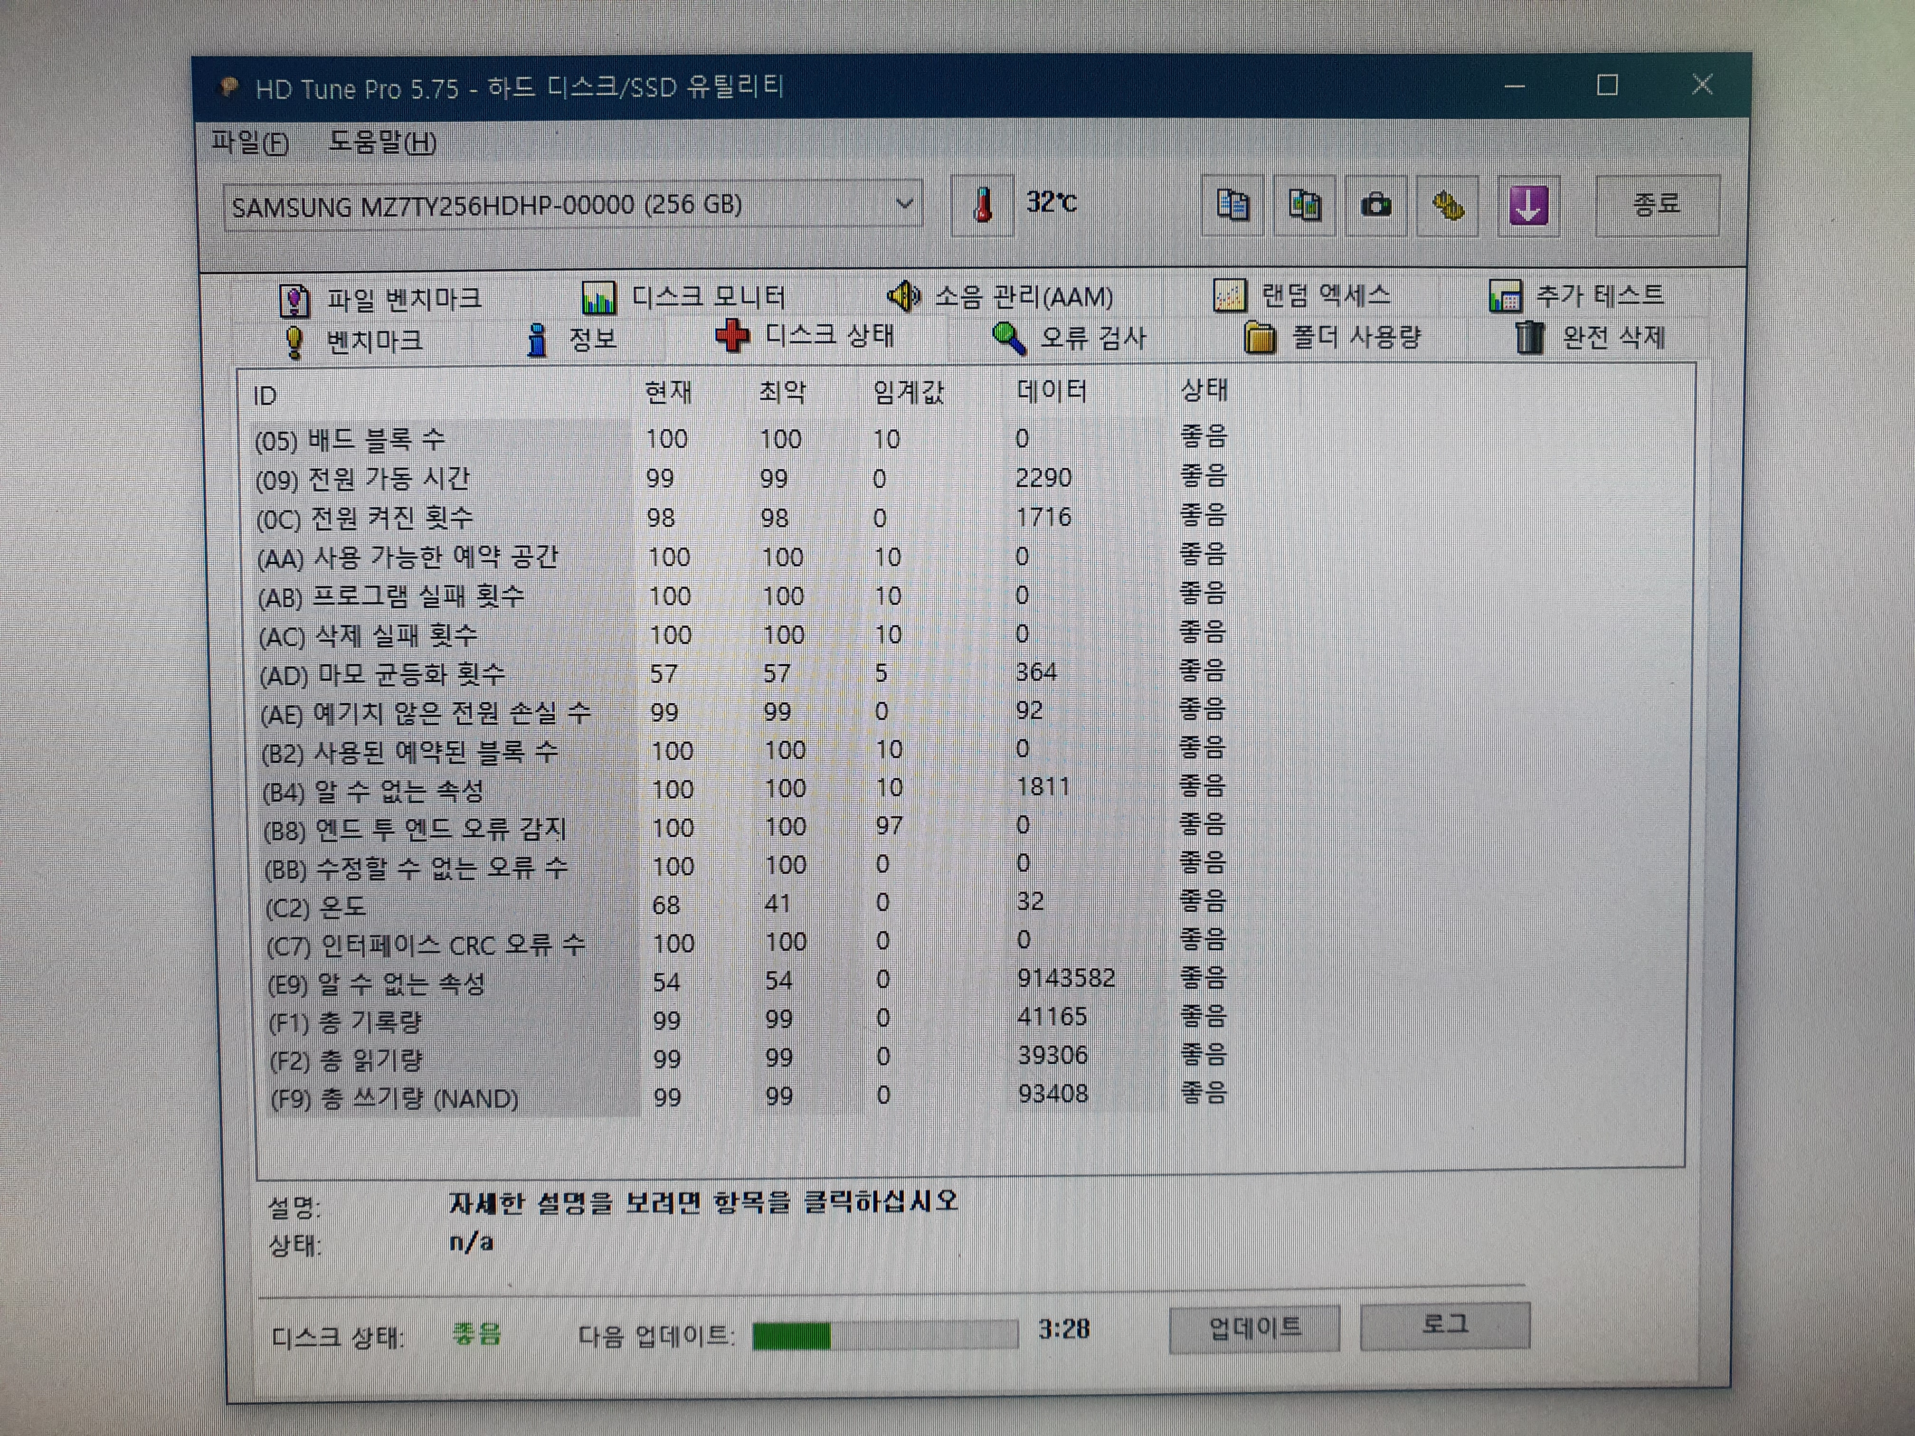Select the (09) 전원 가동 시간 row
Viewport: 1915px width, 1436px height.
(742, 478)
